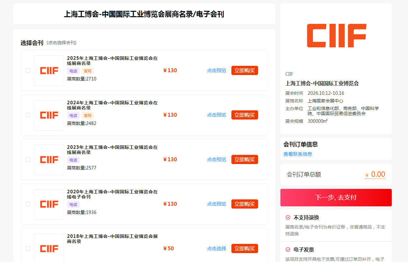This screenshot has height=262, width=408.
Task: Click the 电话 tag on 2025 listing
Action: (x=73, y=71)
